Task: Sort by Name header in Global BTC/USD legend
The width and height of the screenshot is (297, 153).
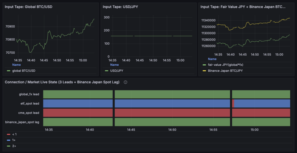Action: [17, 65]
